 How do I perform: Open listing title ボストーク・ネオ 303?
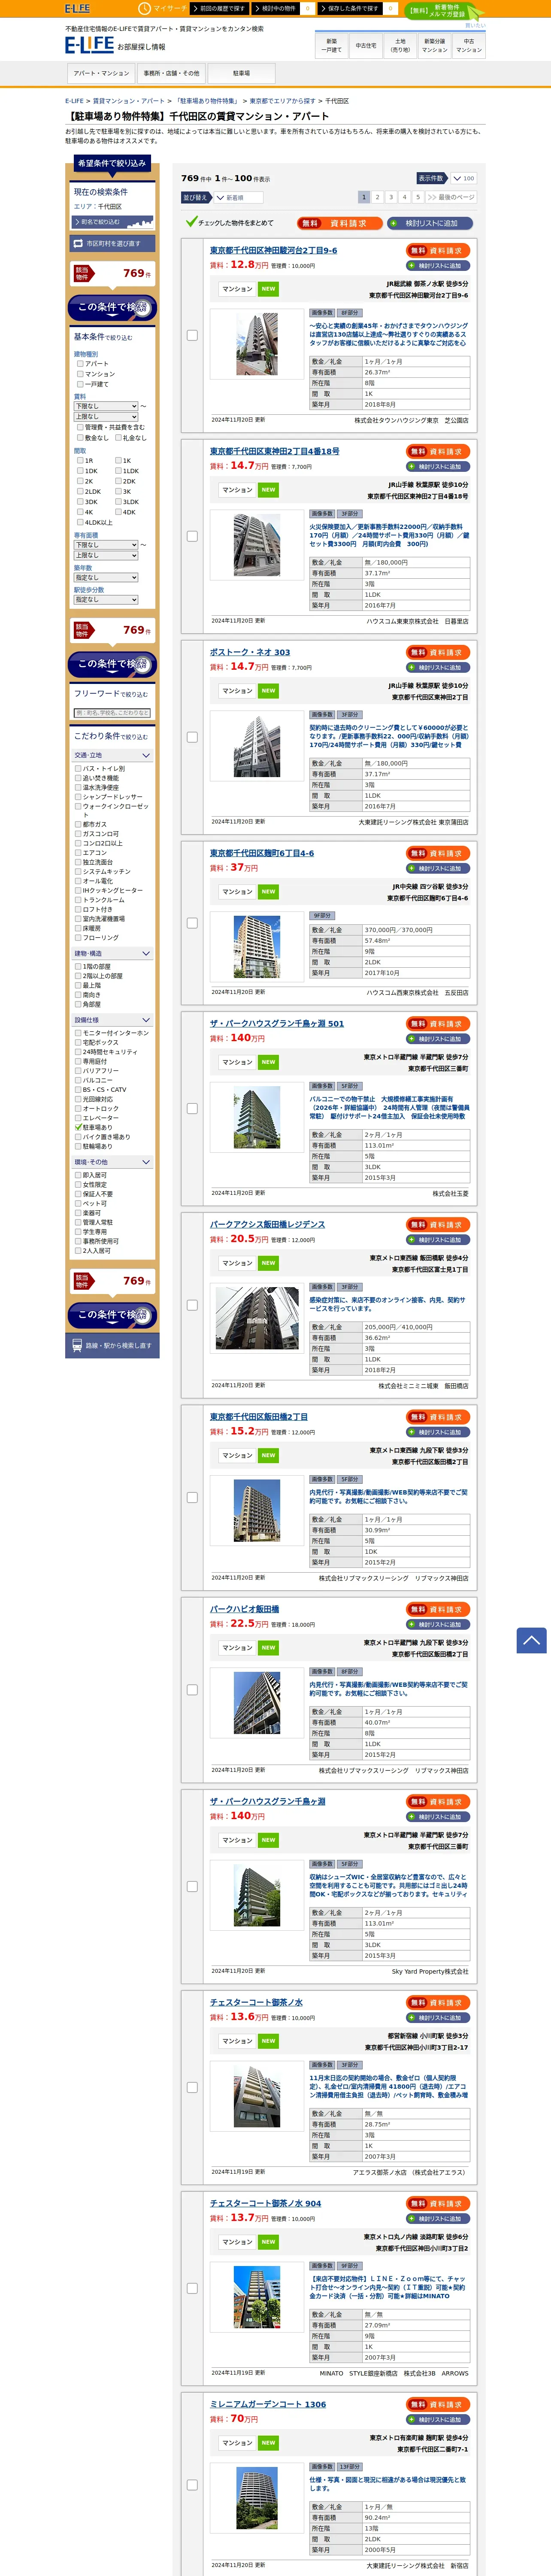(x=250, y=652)
